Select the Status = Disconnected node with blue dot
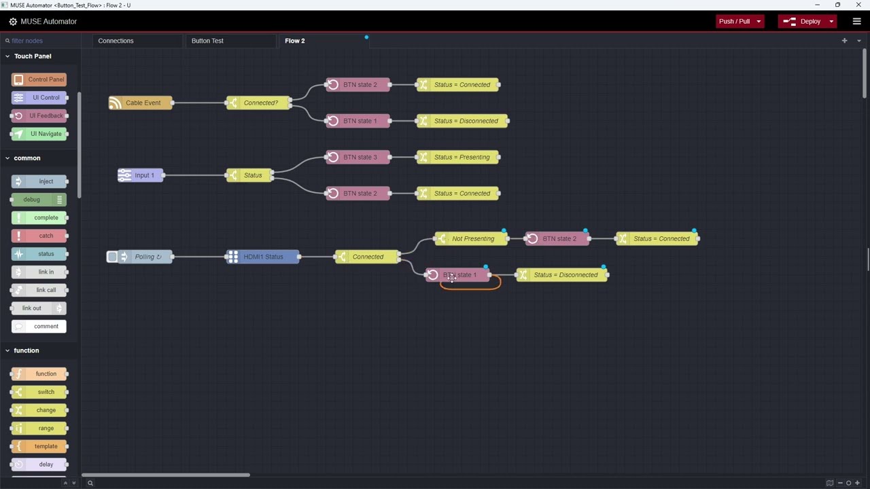 tap(562, 275)
